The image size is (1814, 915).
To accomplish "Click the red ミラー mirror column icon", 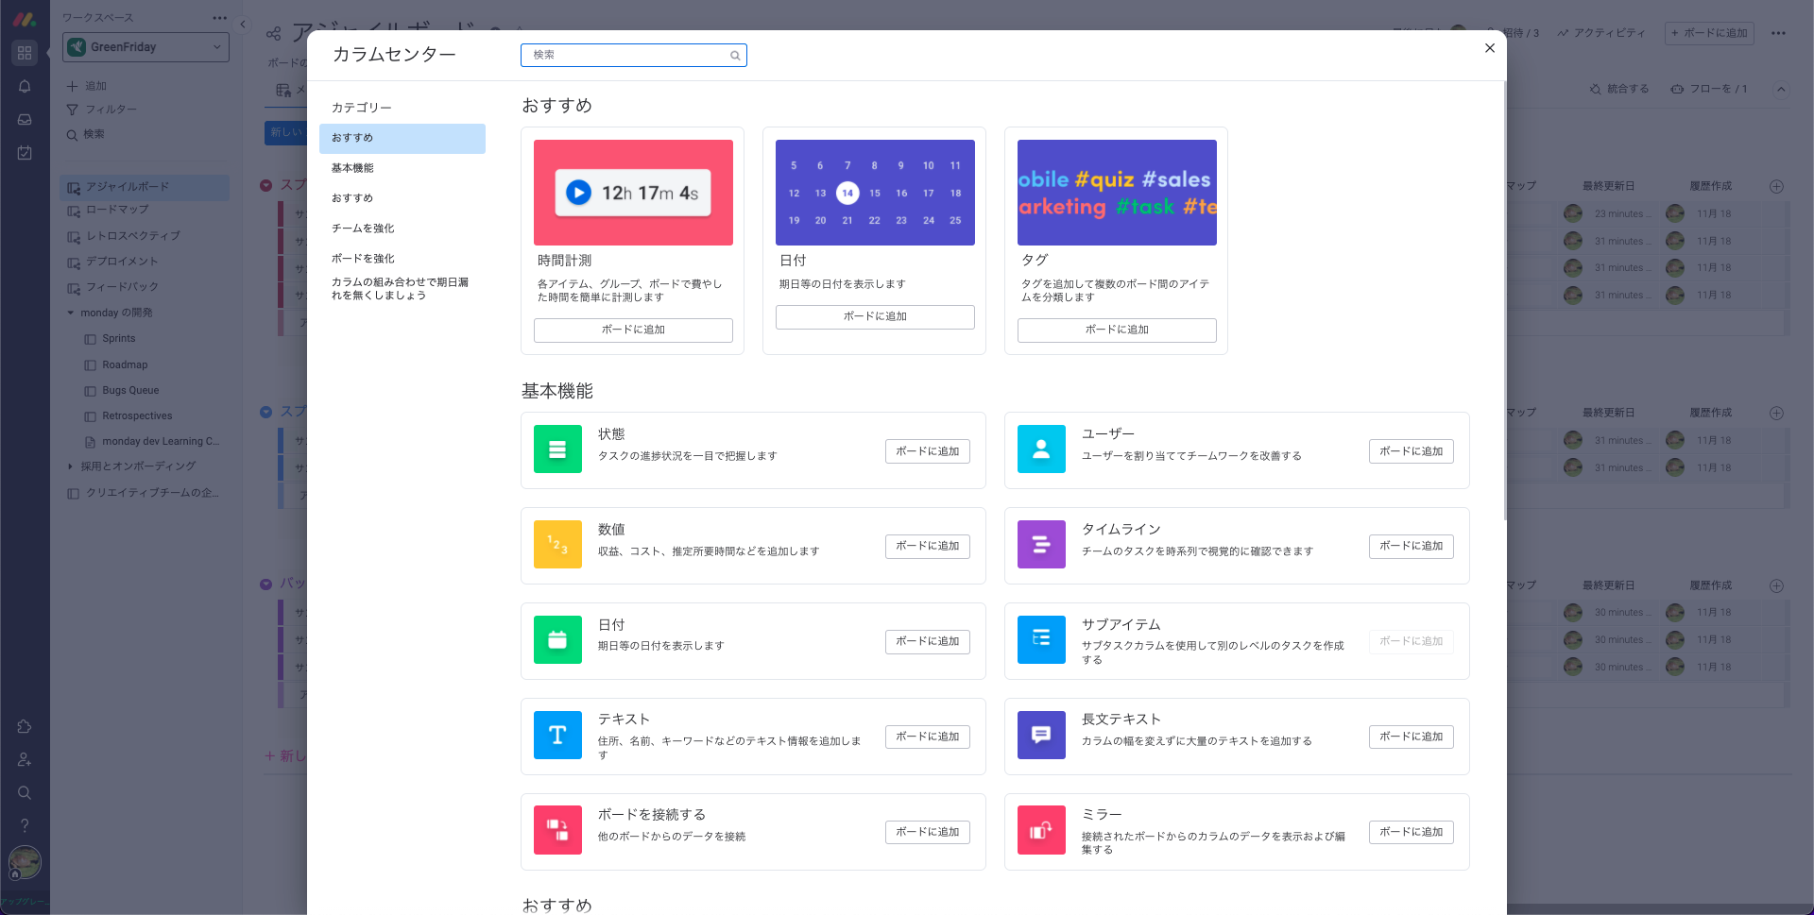I will 1041,831.
